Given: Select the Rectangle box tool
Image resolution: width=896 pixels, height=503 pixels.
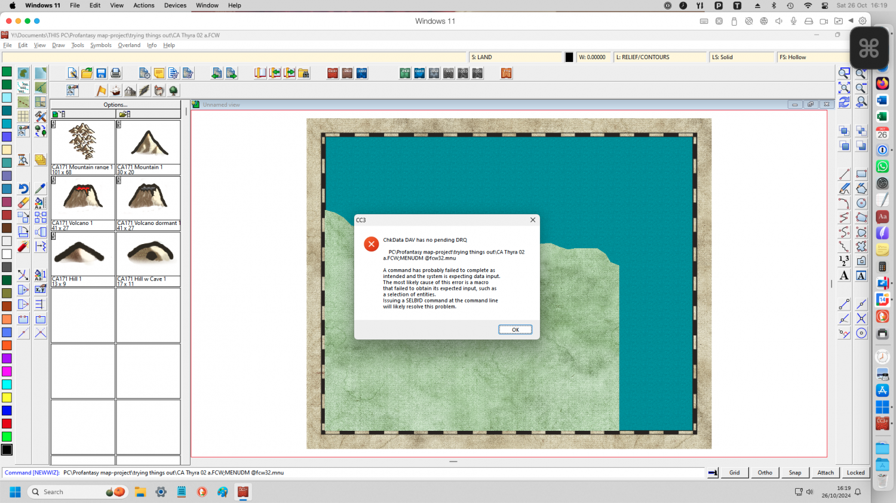Looking at the screenshot, I should pos(861,174).
